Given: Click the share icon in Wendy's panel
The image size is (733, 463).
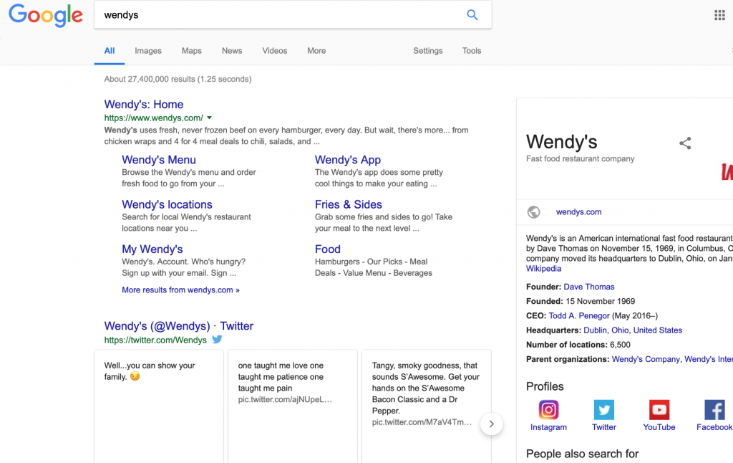Looking at the screenshot, I should pos(685,143).
